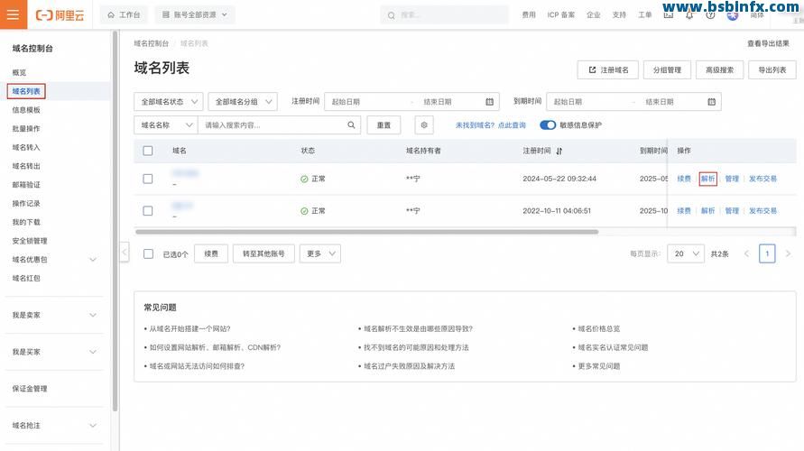
Task: Open ICP 备案 in top bar
Action: pyautogui.click(x=560, y=14)
